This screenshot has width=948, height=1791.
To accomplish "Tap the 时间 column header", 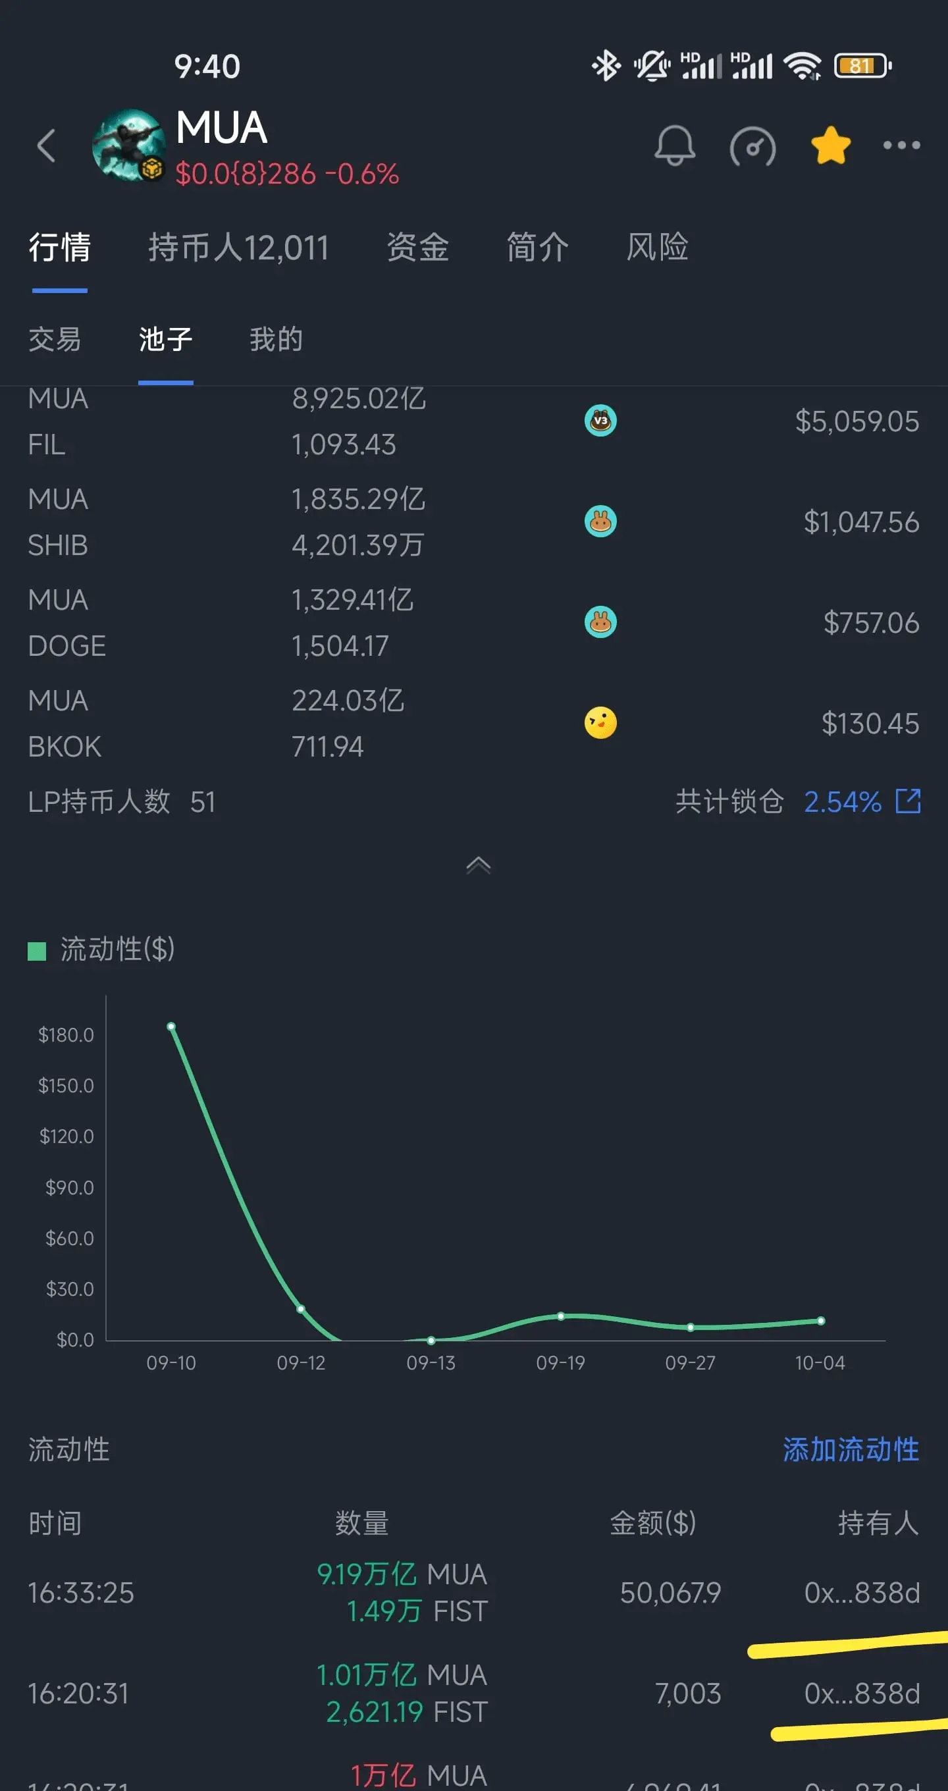I will point(55,1523).
